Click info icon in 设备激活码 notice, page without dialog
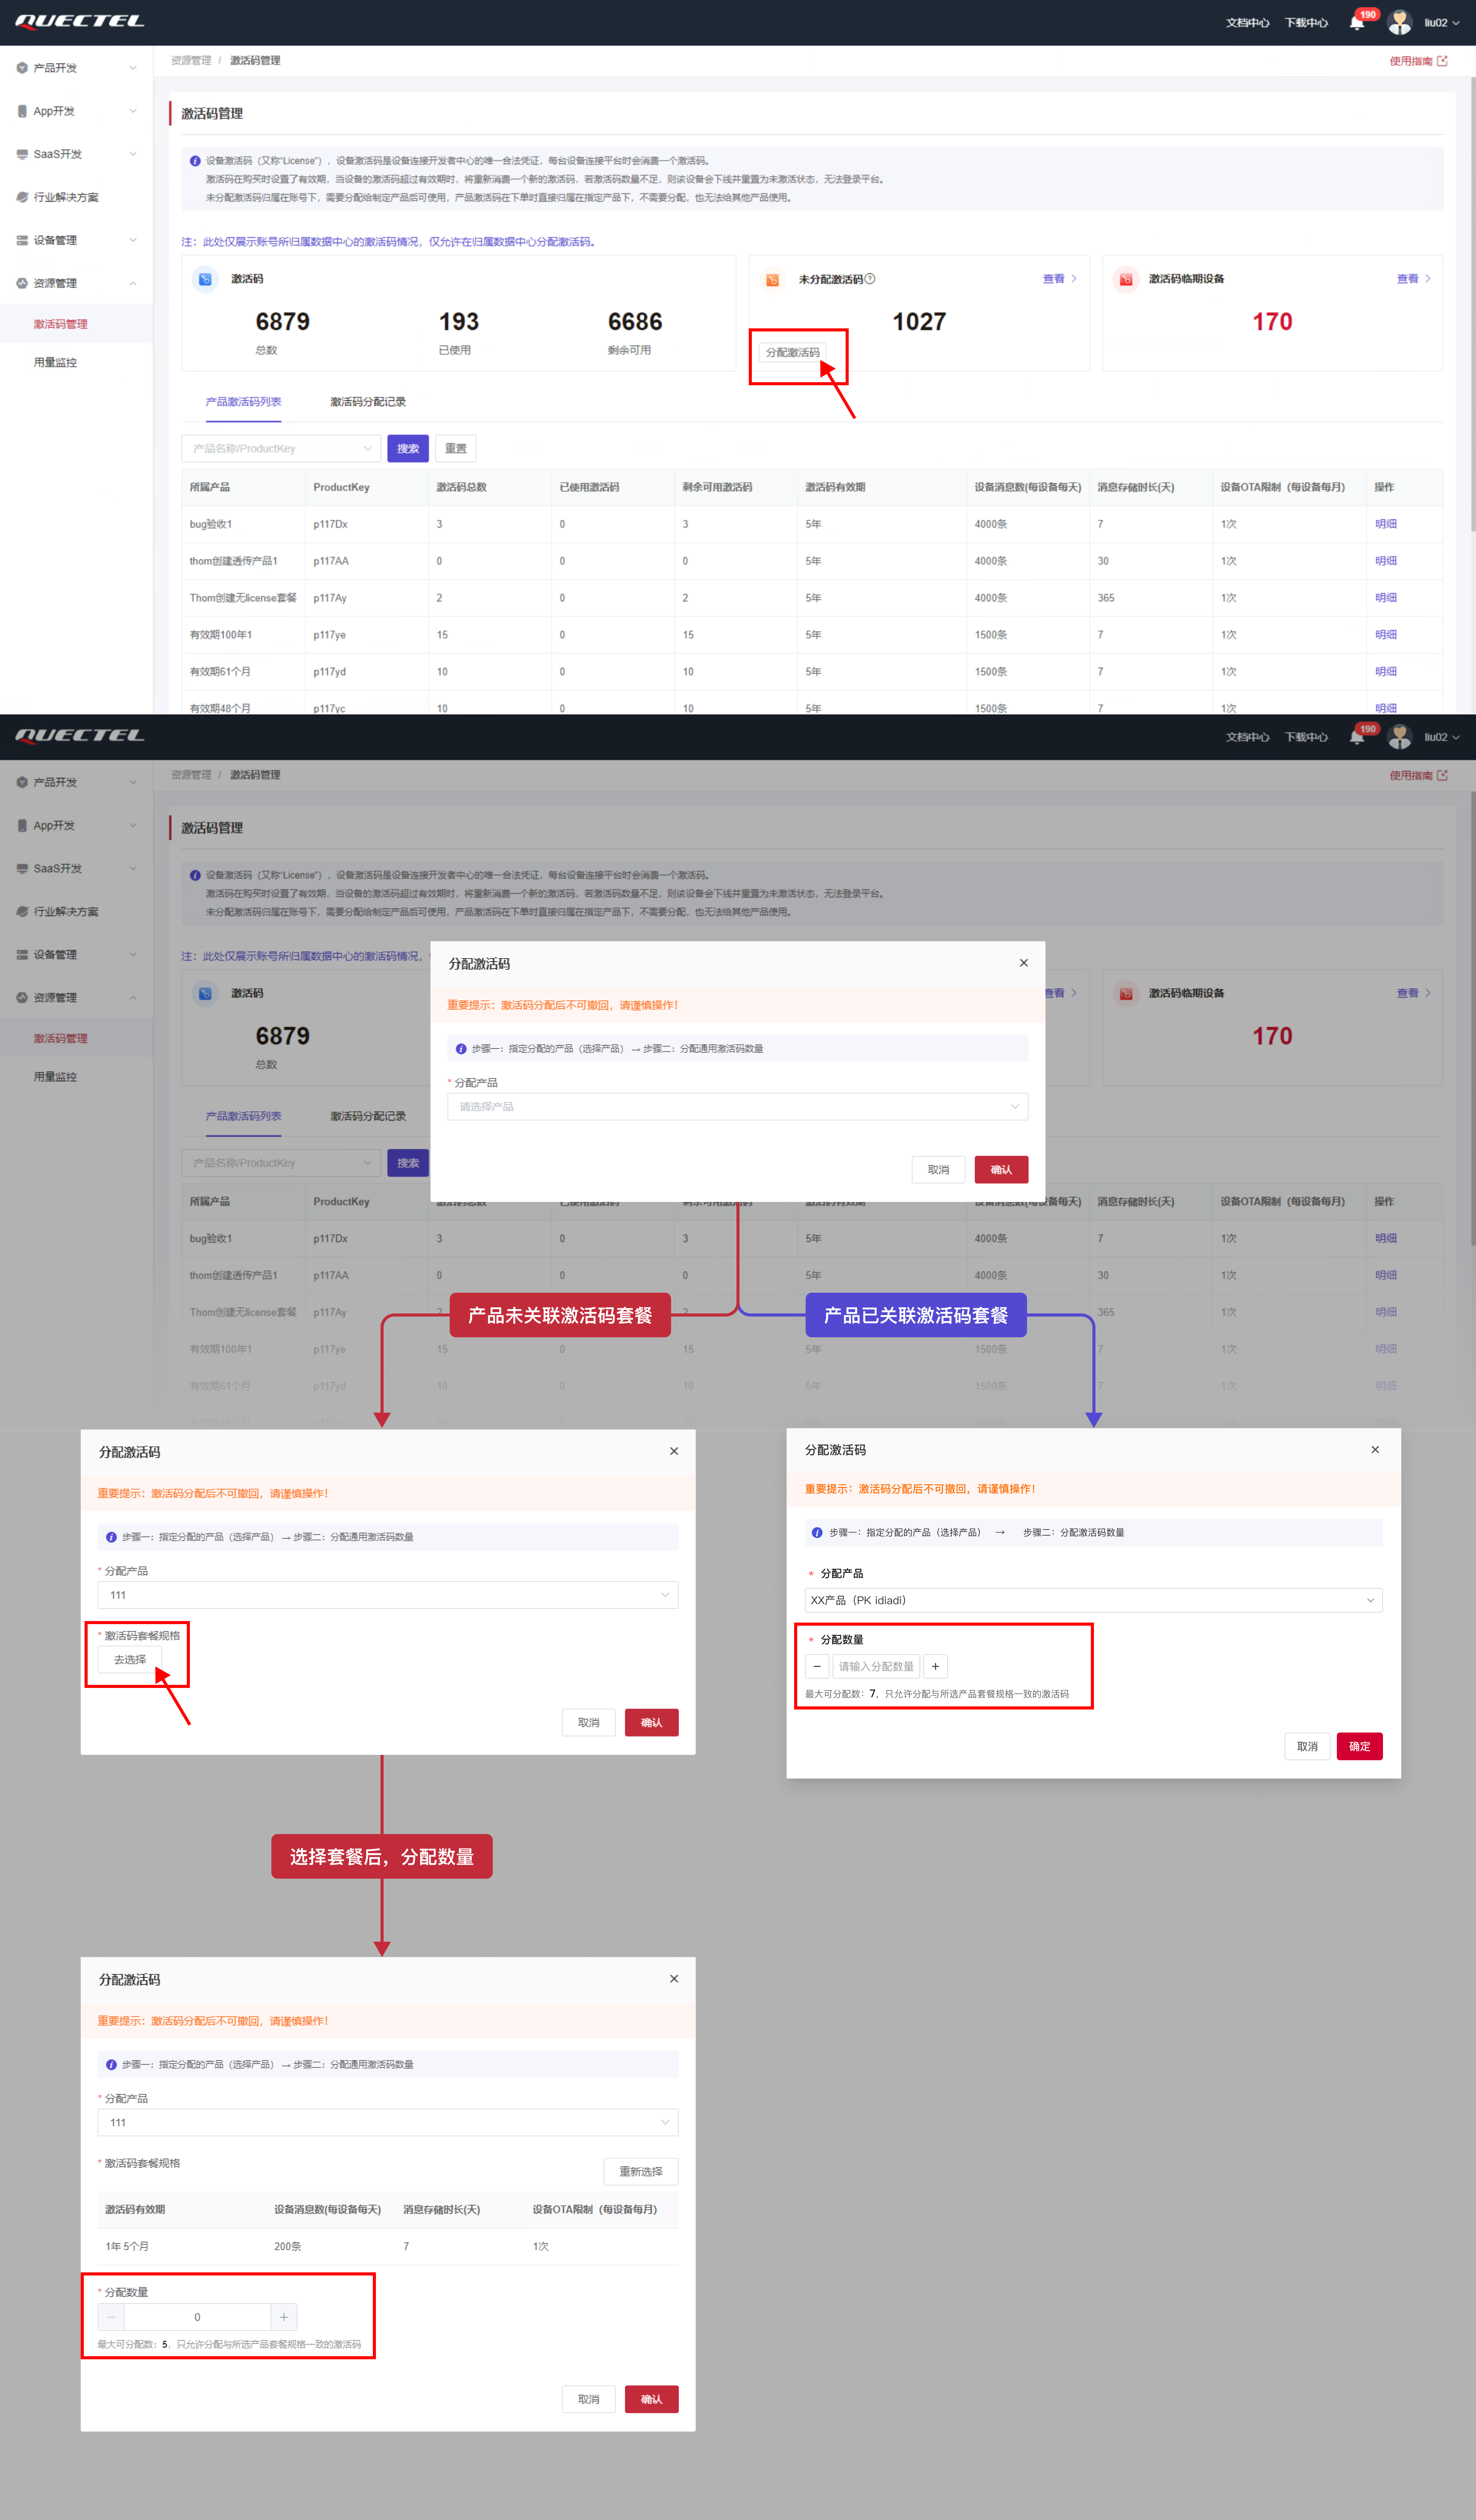This screenshot has height=2520, width=1476. (195, 161)
